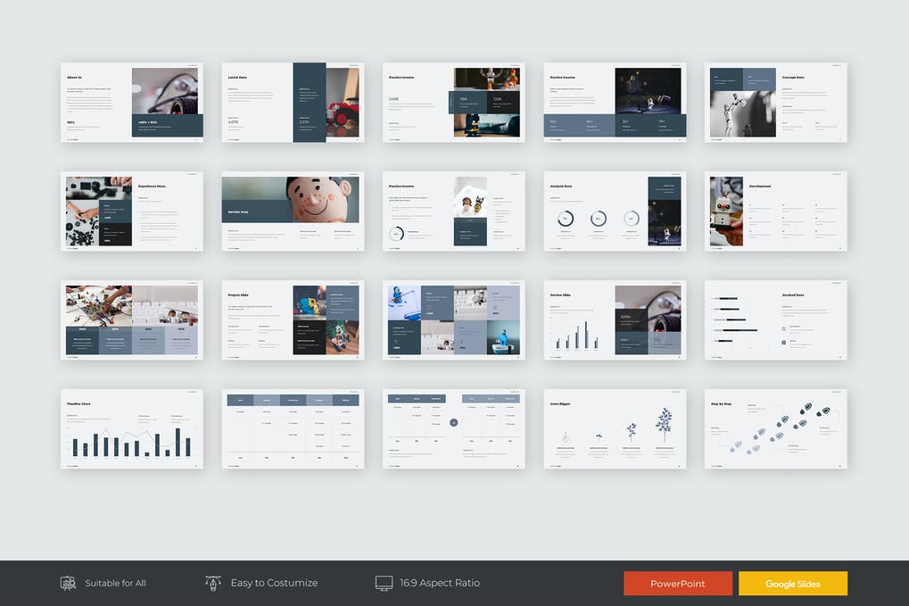
Task: Open the Grow Bigger plant slide thumbnail
Action: (x=615, y=429)
